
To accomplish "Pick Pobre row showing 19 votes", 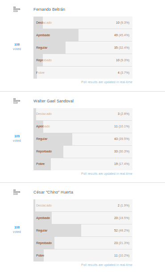I will tap(83, 164).
